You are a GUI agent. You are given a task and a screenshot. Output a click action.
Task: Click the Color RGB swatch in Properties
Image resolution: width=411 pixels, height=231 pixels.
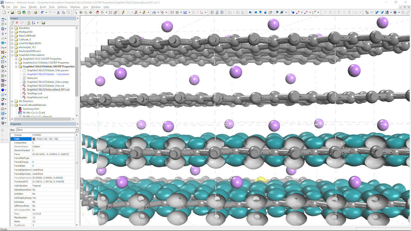pyautogui.click(x=34, y=139)
